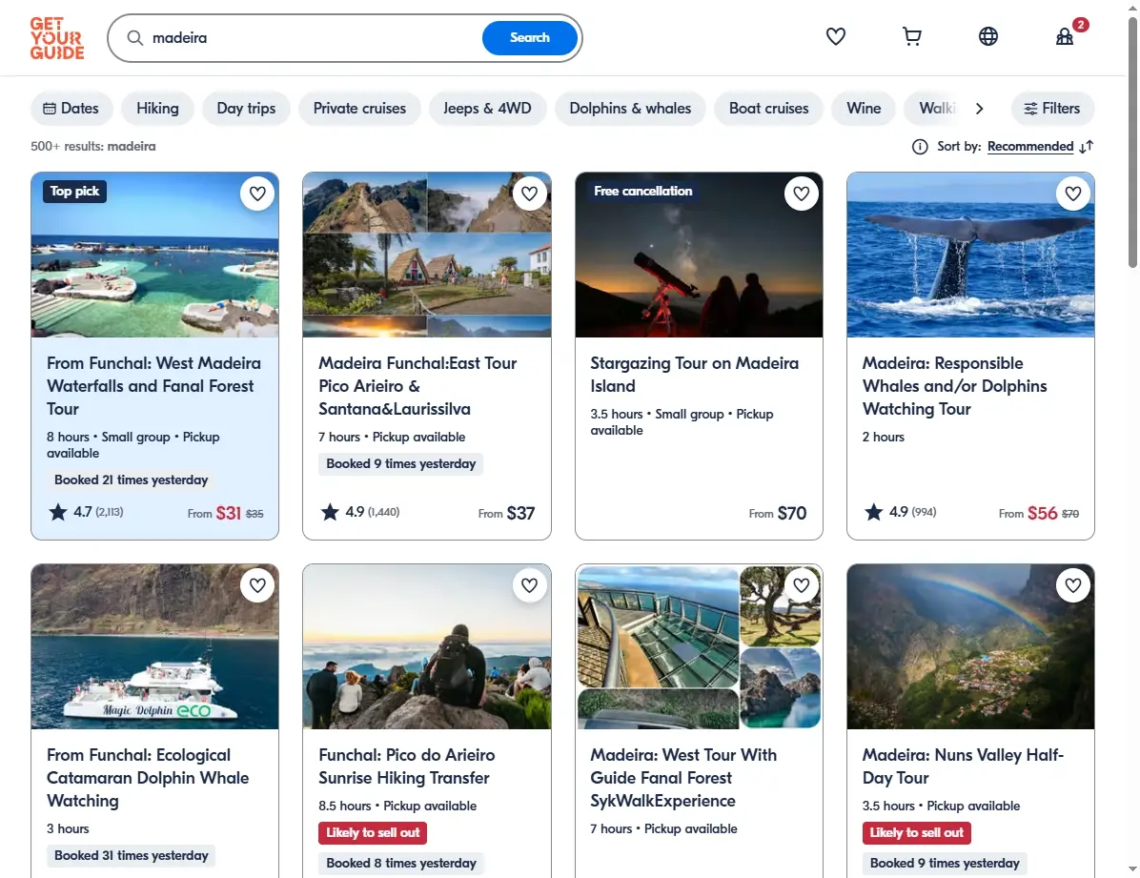Select the Private cruises filter chip

coord(359,109)
